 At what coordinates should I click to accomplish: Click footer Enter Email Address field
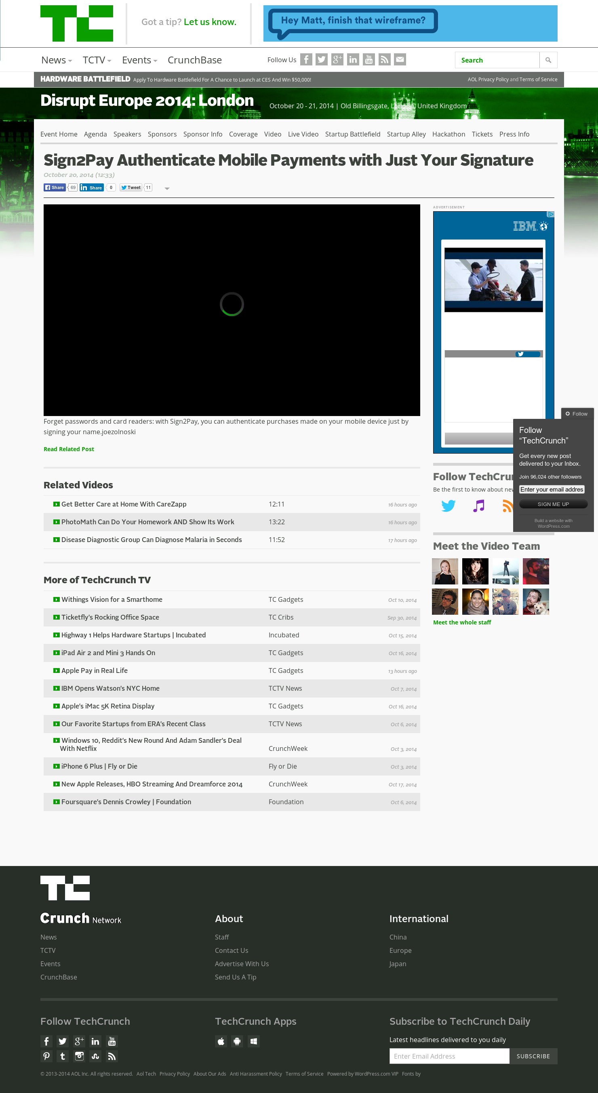[449, 1056]
